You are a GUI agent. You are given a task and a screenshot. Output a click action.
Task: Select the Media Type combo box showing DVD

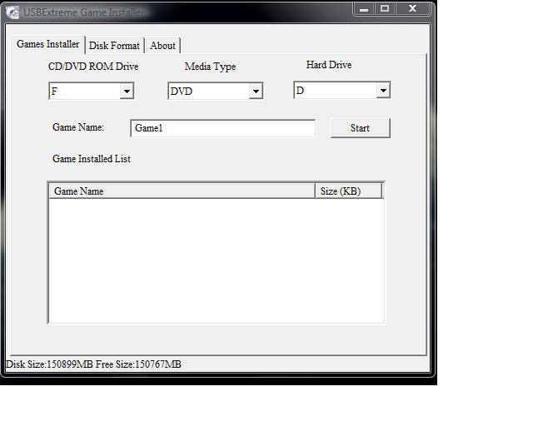[x=216, y=91]
